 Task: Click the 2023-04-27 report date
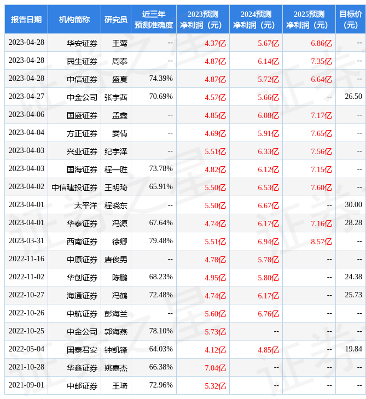[x=26, y=96]
